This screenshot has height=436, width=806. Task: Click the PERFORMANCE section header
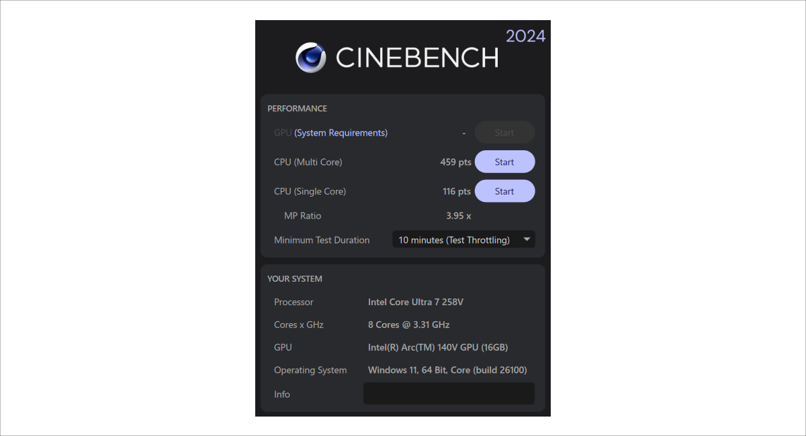(297, 109)
